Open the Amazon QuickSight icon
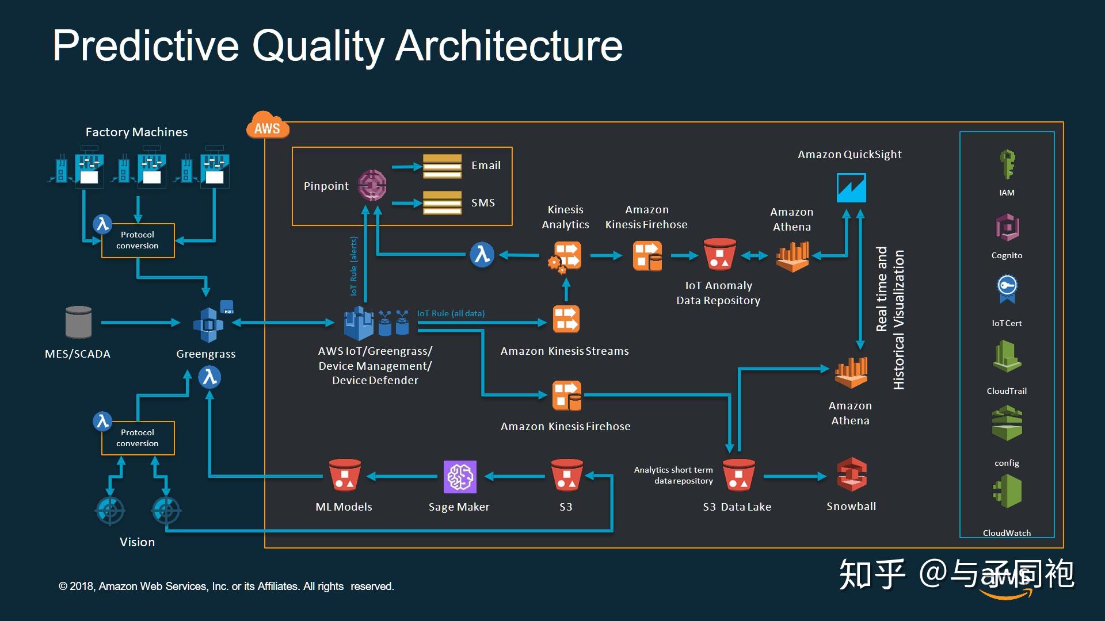Screen dimensions: 1105x621 pyautogui.click(x=851, y=188)
